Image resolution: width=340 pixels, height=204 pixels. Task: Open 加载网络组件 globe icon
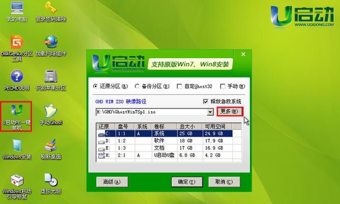pyautogui.click(x=51, y=46)
